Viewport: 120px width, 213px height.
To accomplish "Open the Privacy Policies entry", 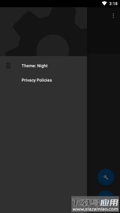I will pyautogui.click(x=43, y=80).
